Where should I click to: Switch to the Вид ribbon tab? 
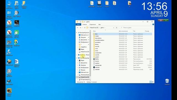[x=100, y=24]
